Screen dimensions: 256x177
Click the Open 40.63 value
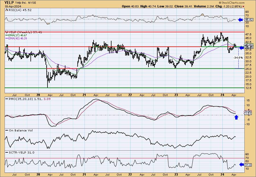point(130,6)
